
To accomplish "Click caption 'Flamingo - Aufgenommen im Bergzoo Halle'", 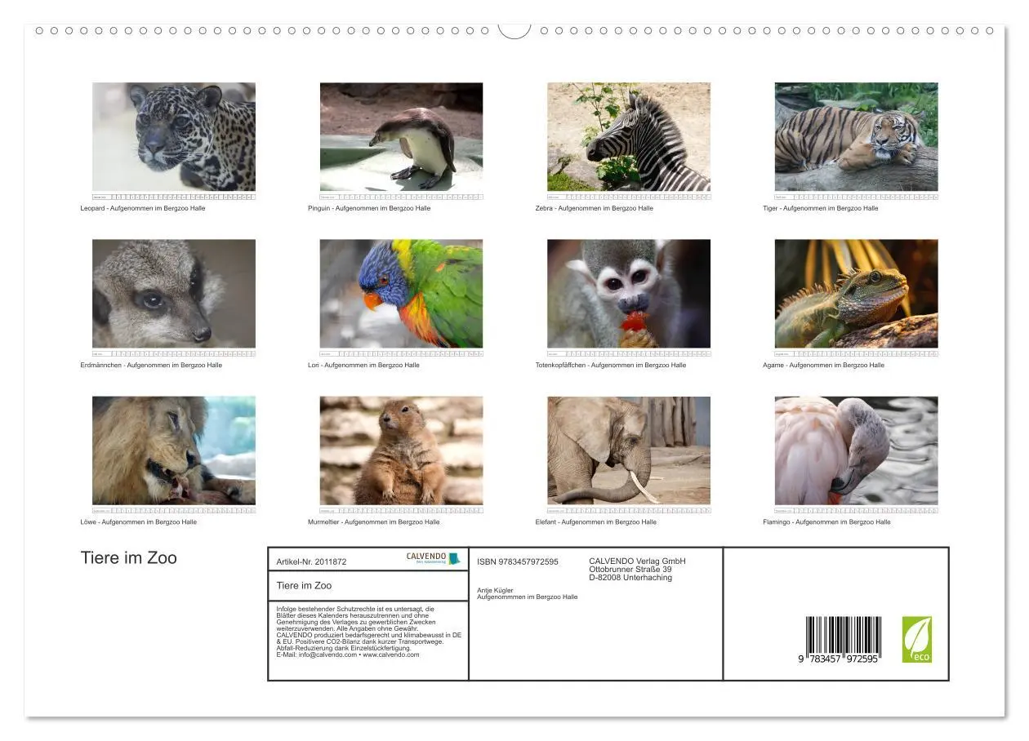I will (826, 521).
